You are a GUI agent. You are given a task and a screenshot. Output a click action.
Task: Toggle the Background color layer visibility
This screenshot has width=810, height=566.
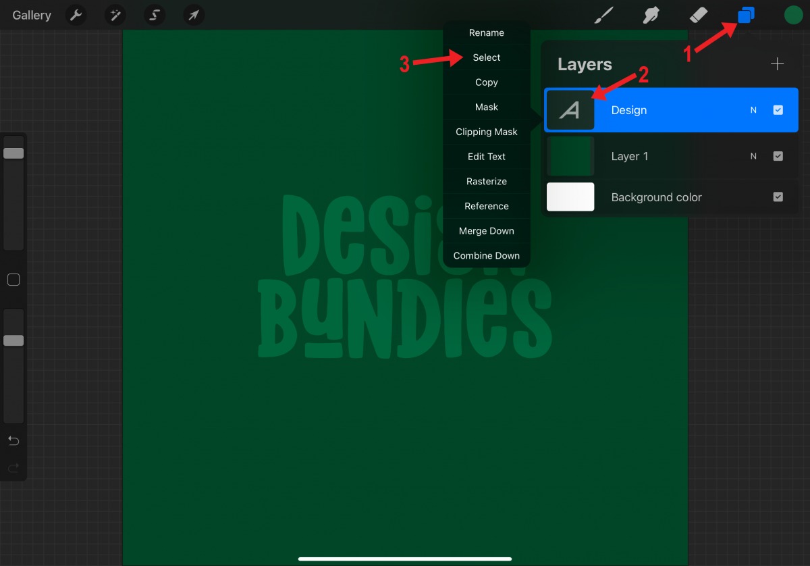coord(778,197)
